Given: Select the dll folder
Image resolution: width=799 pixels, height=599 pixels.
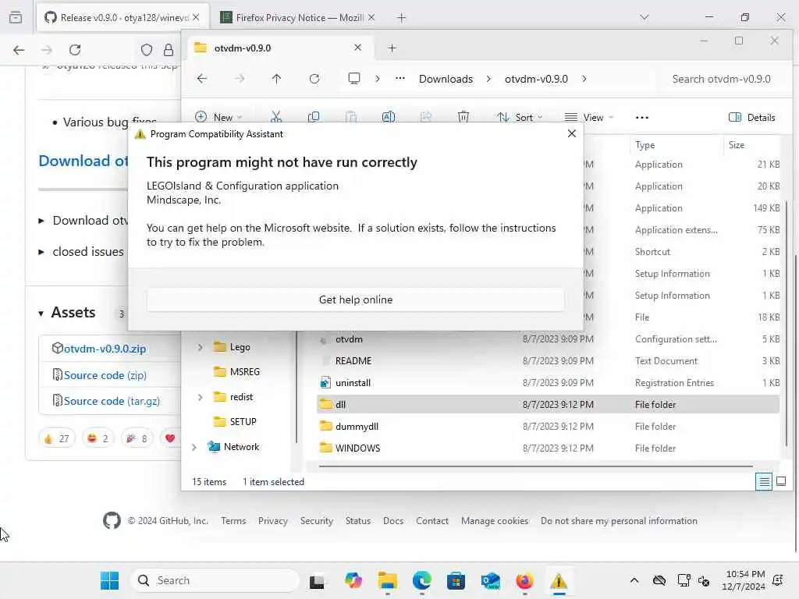Looking at the screenshot, I should 548,405.
